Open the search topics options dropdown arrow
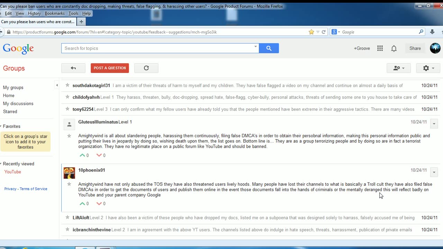The image size is (443, 249). (256, 46)
